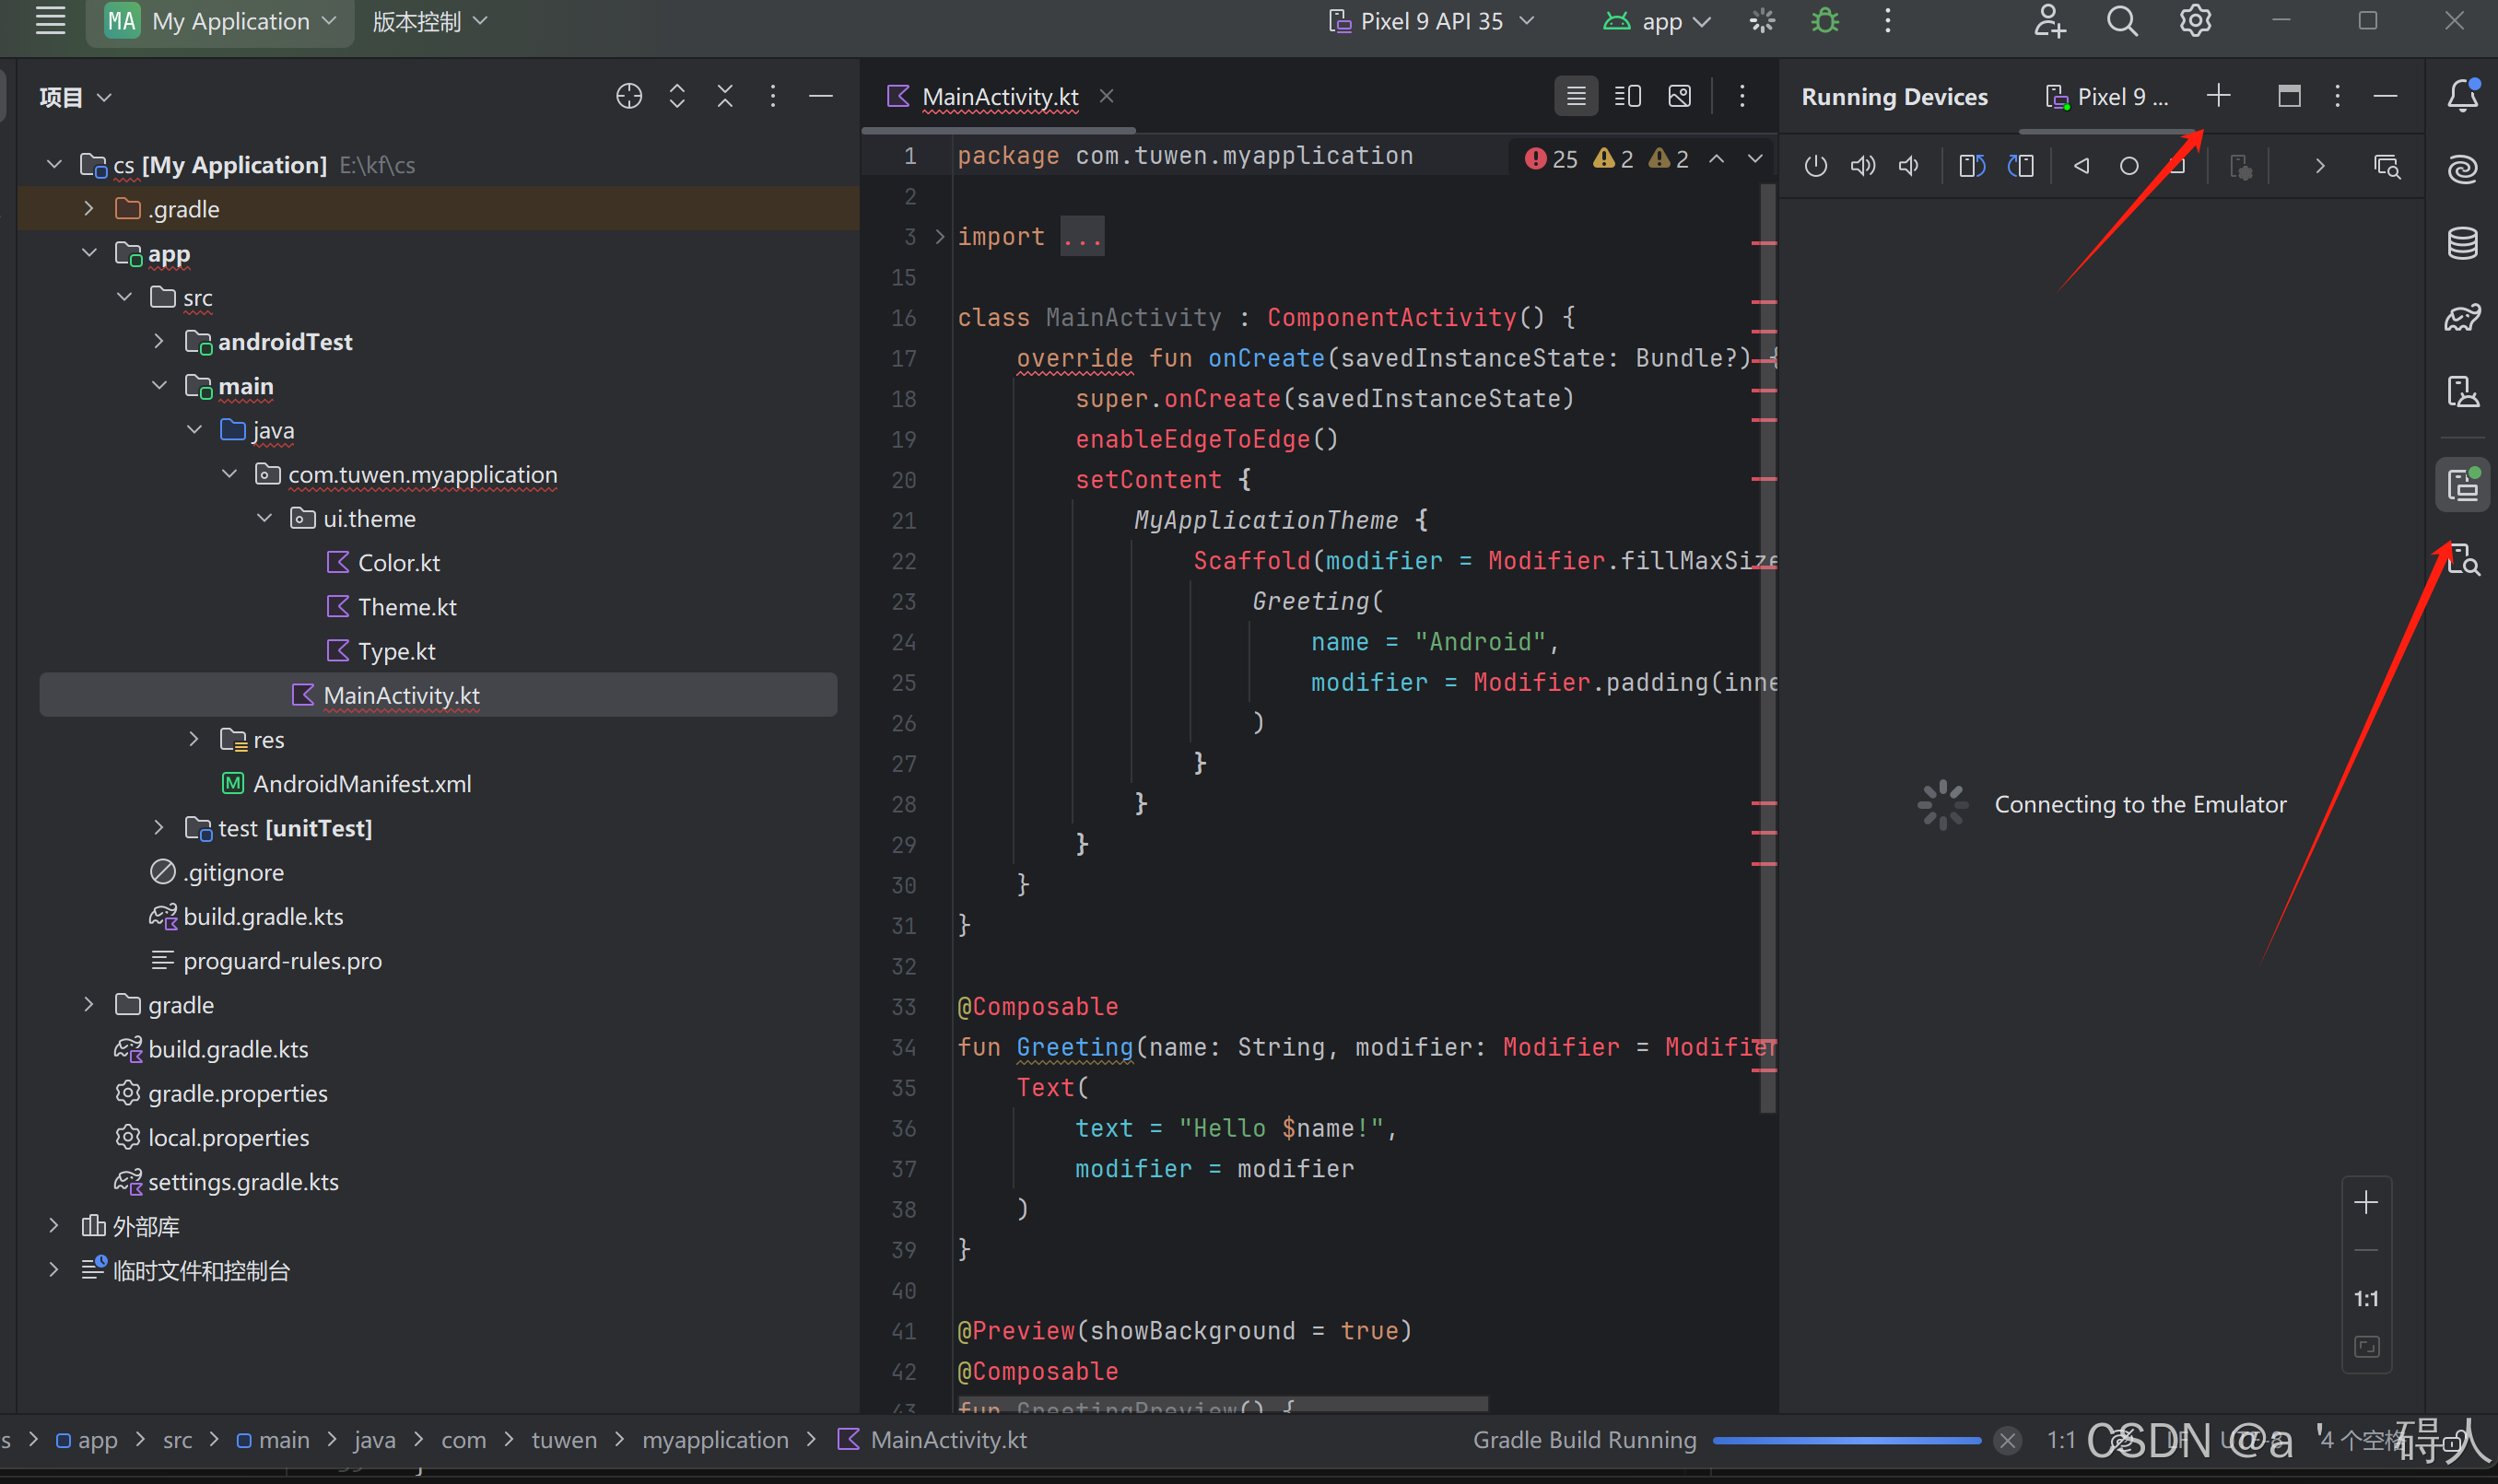Select settings.gradle.kts file
2498x1484 pixels.
coord(243,1181)
